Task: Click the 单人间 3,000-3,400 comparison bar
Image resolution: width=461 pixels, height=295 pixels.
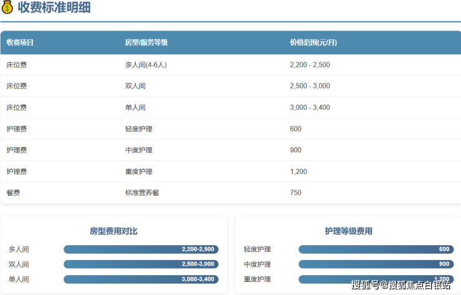Action: coord(141,279)
